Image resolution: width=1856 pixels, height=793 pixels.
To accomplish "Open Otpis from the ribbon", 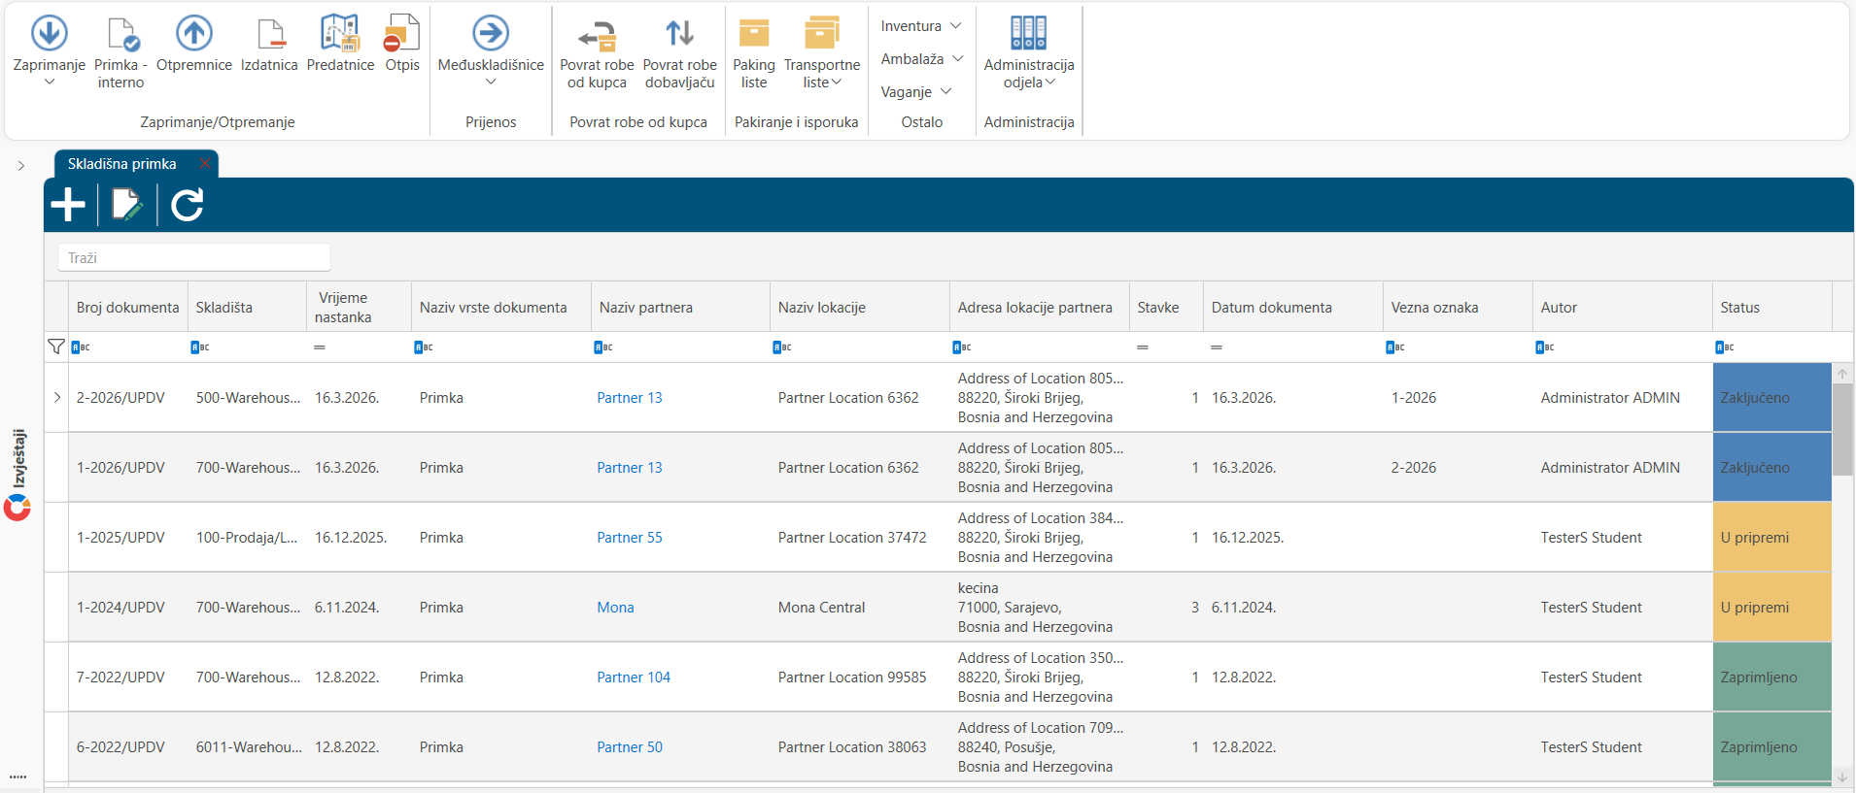I will click(402, 44).
